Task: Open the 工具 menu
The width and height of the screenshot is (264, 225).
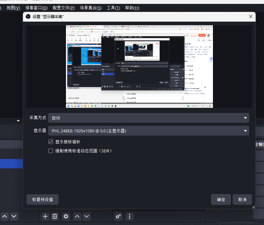Action: pos(113,8)
